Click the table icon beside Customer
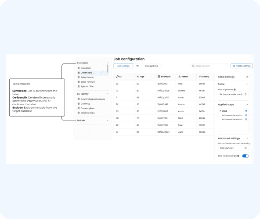Image resolution: width=260 pixels, height=219 pixels. click(x=79, y=68)
